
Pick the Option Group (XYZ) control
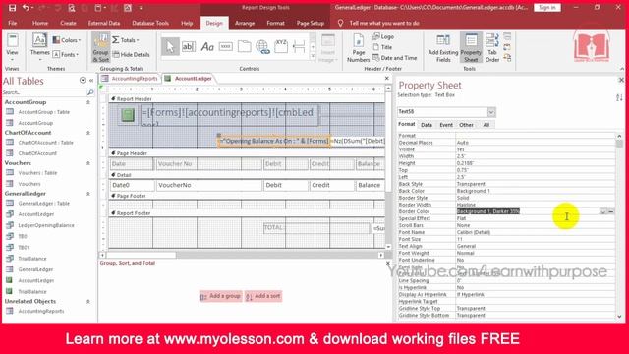[x=281, y=47]
